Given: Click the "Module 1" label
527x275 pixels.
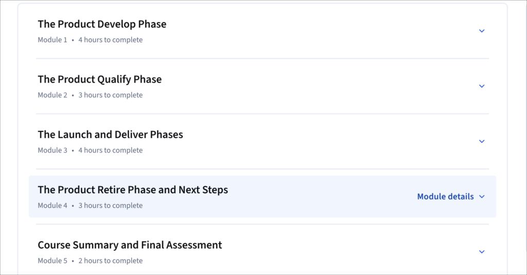Looking at the screenshot, I should point(52,40).
